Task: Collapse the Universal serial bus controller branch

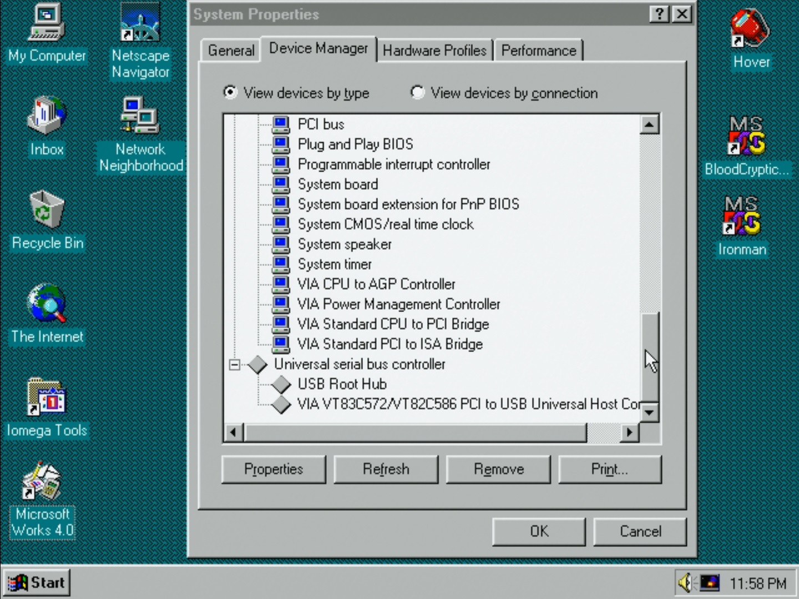Action: (x=234, y=365)
